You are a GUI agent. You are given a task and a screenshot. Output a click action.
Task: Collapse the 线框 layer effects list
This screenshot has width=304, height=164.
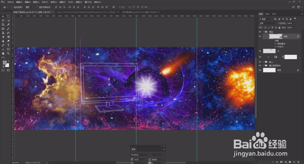pyautogui.click(x=301, y=36)
